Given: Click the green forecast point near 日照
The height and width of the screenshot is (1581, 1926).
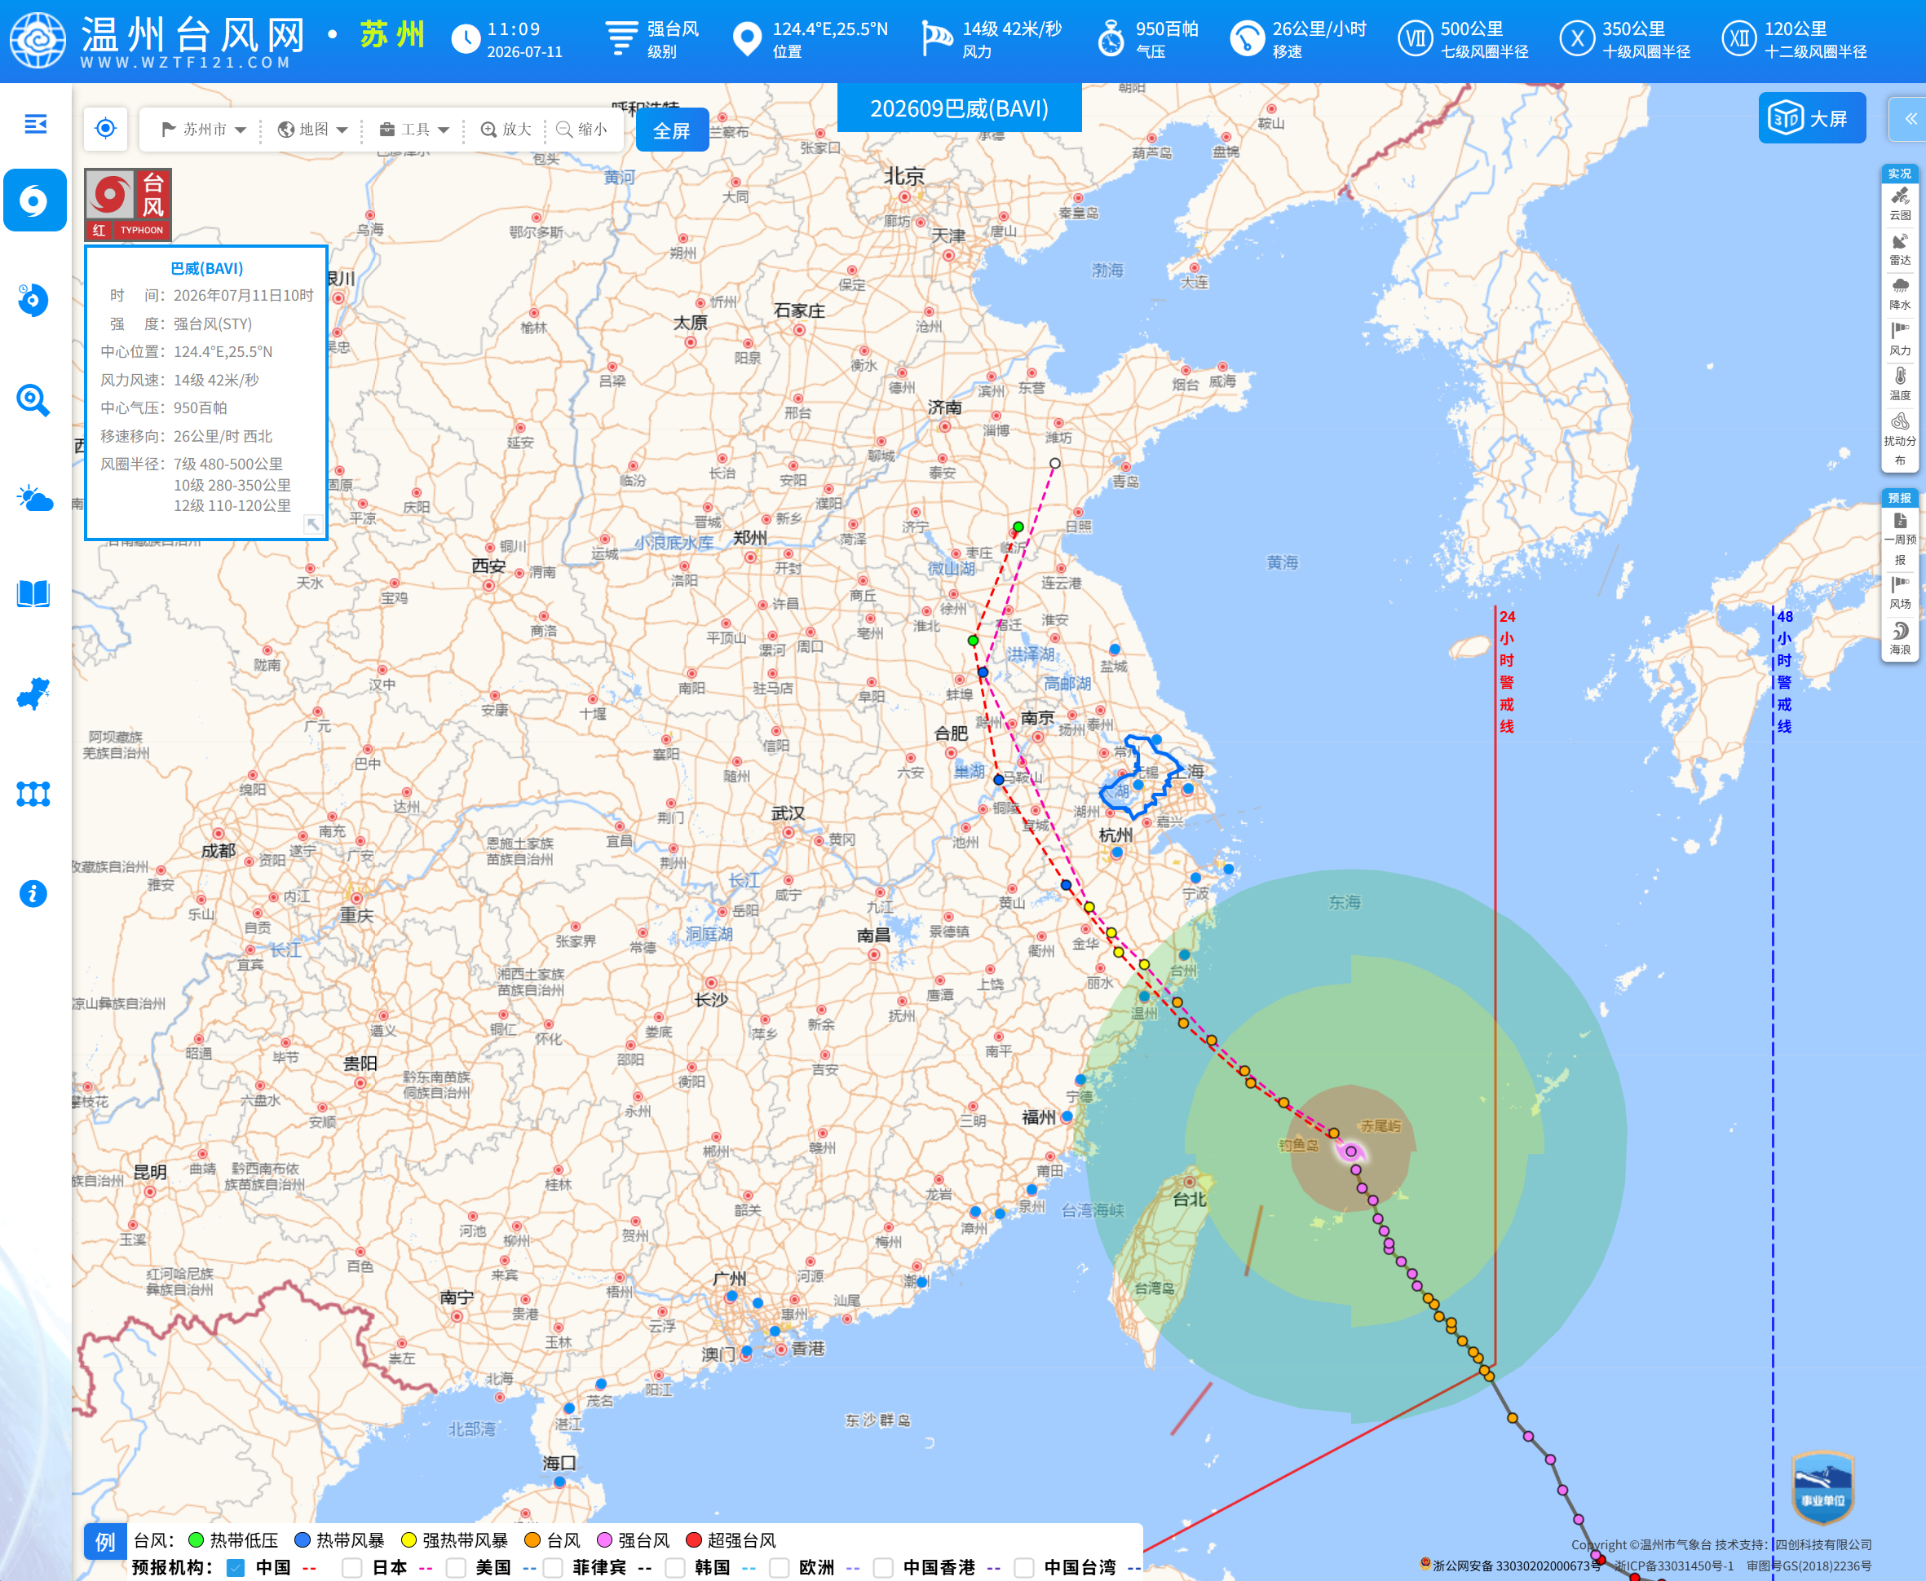Looking at the screenshot, I should pyautogui.click(x=1018, y=526).
